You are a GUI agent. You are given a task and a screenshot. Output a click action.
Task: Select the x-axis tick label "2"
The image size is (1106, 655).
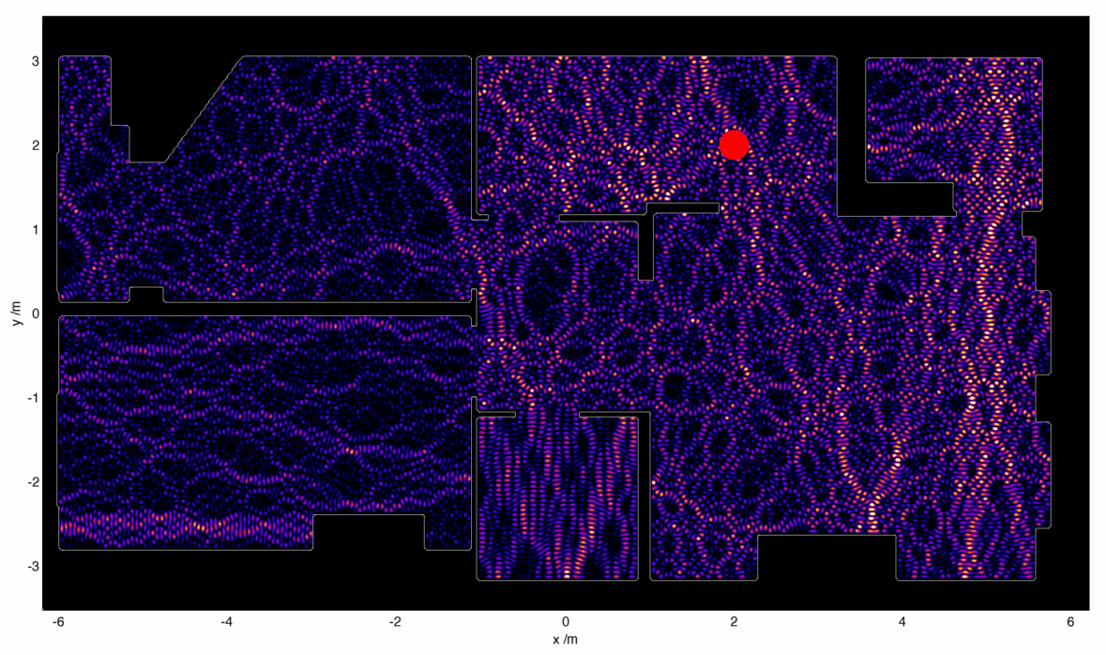pyautogui.click(x=734, y=622)
